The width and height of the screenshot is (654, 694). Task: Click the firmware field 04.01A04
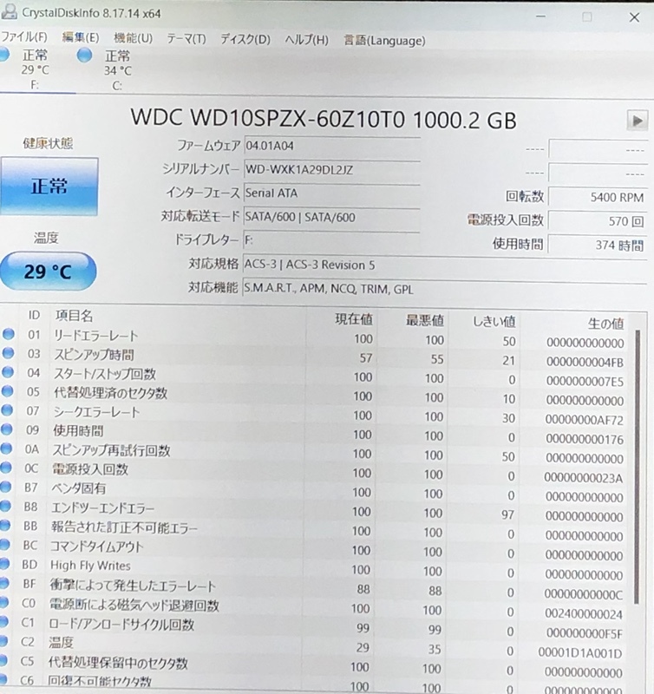click(331, 147)
